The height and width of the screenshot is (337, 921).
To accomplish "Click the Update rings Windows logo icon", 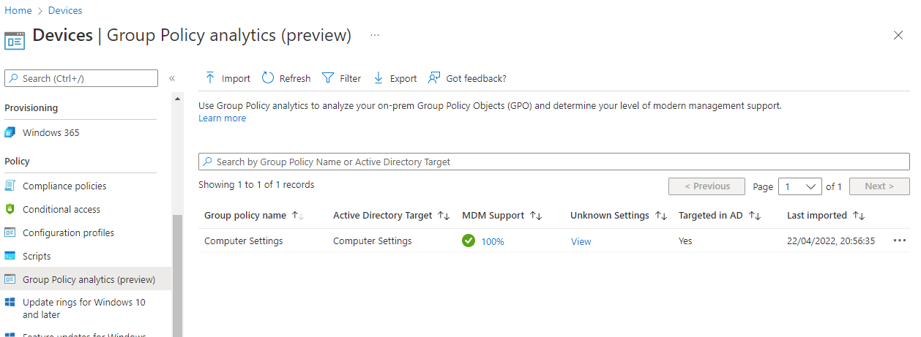I will point(10,302).
